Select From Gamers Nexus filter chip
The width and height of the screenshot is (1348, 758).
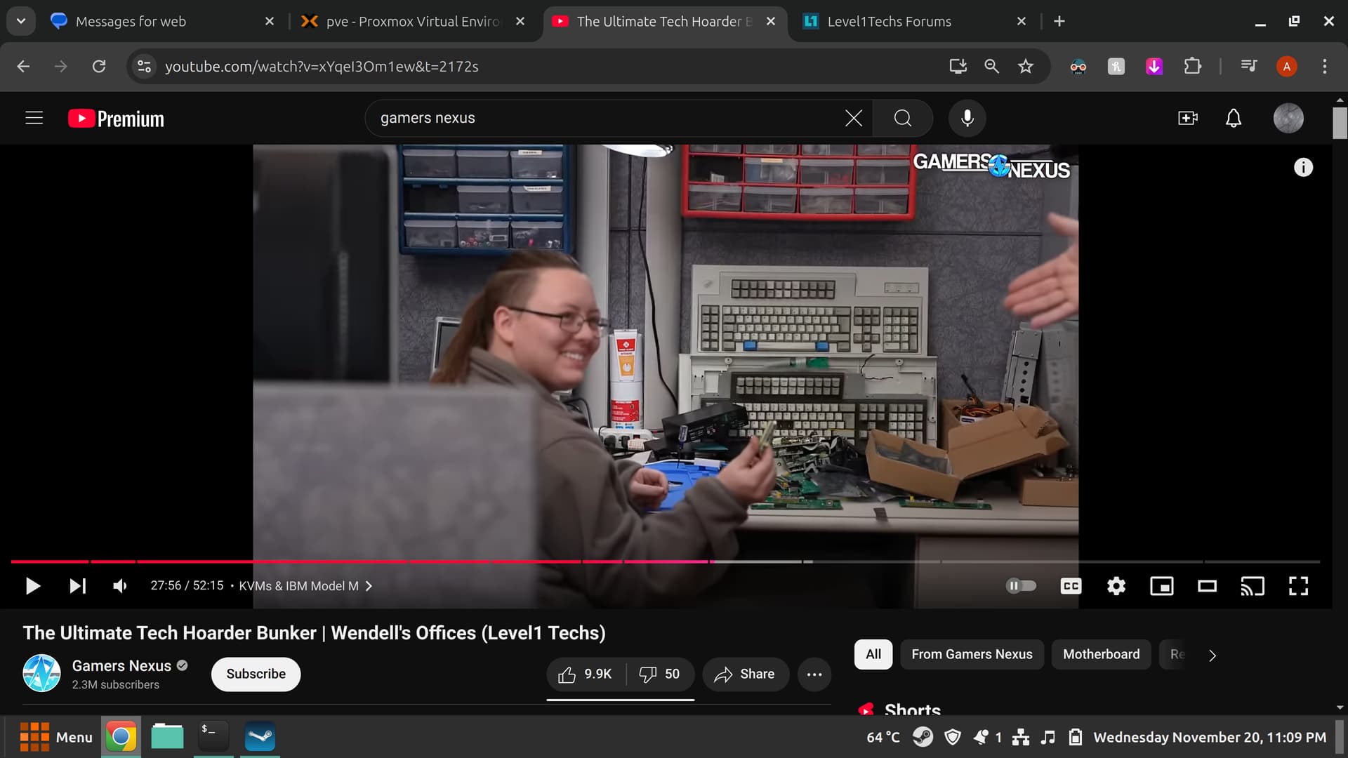point(972,654)
